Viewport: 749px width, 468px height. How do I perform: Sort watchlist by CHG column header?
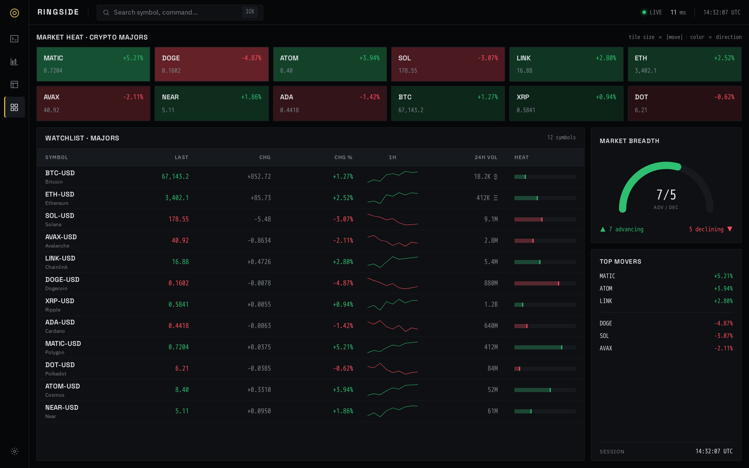pyautogui.click(x=265, y=157)
